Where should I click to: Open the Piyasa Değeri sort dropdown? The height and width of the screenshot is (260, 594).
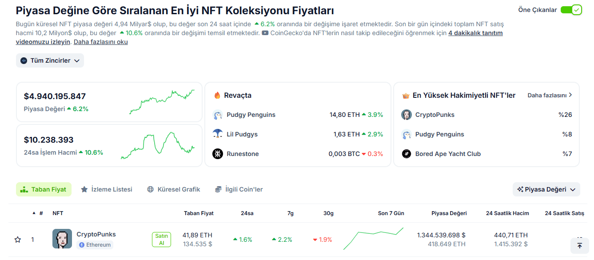tap(546, 189)
